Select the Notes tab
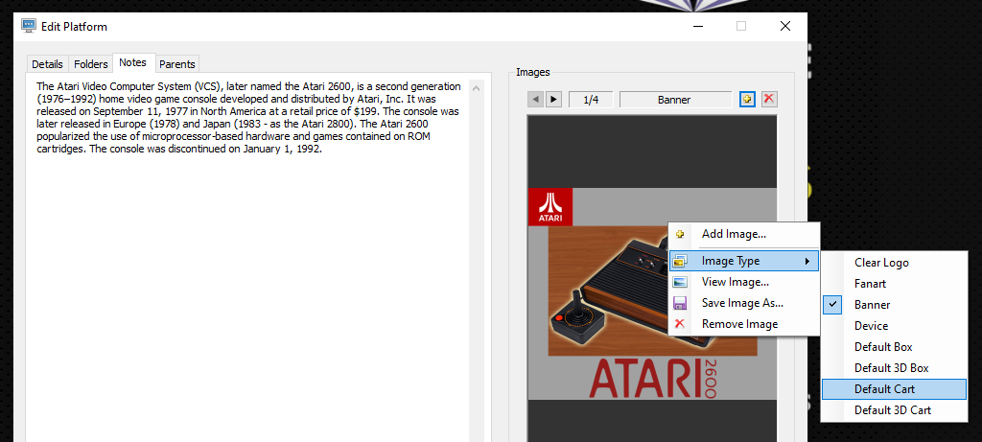The width and height of the screenshot is (982, 442). [x=132, y=62]
